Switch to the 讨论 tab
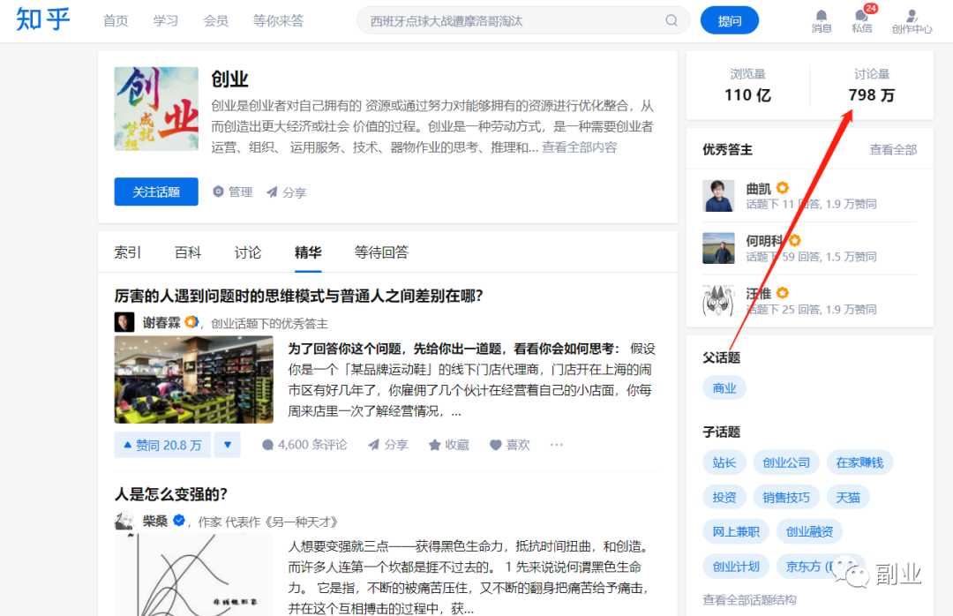Image resolution: width=953 pixels, height=616 pixels. tap(248, 252)
